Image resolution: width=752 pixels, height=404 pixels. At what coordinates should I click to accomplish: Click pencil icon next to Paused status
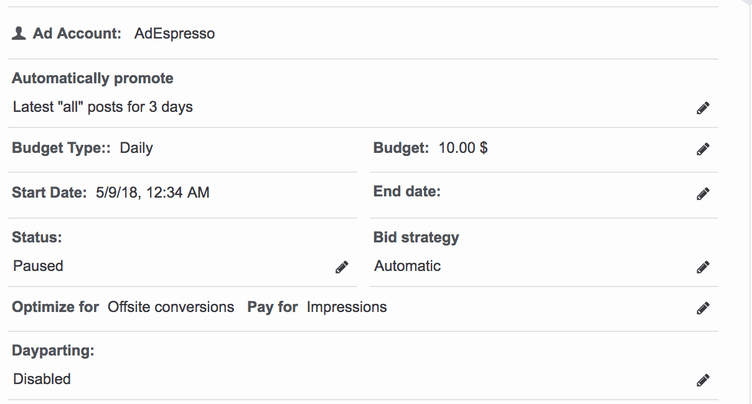pos(342,267)
